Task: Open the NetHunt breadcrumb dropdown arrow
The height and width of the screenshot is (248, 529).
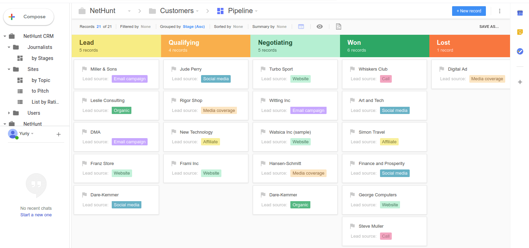Action: coord(129,11)
